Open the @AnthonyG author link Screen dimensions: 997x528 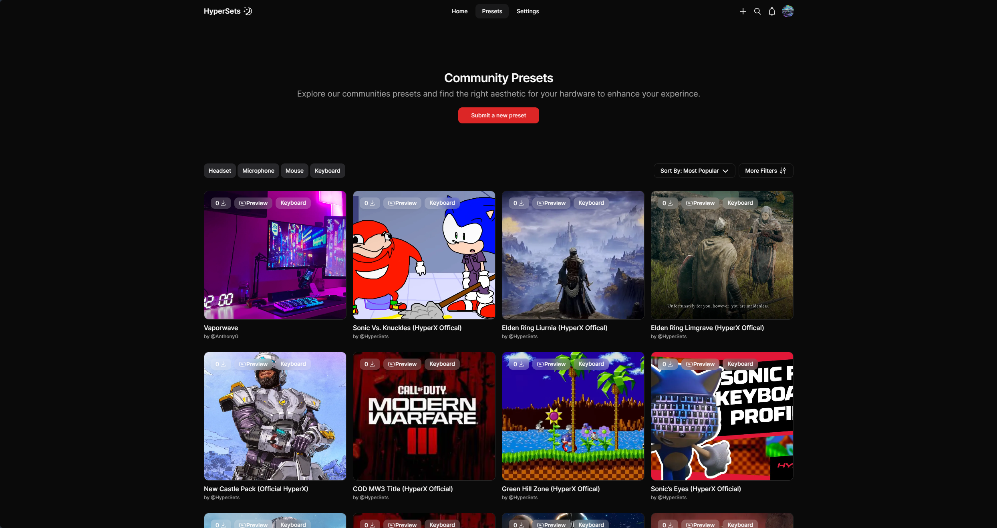224,337
